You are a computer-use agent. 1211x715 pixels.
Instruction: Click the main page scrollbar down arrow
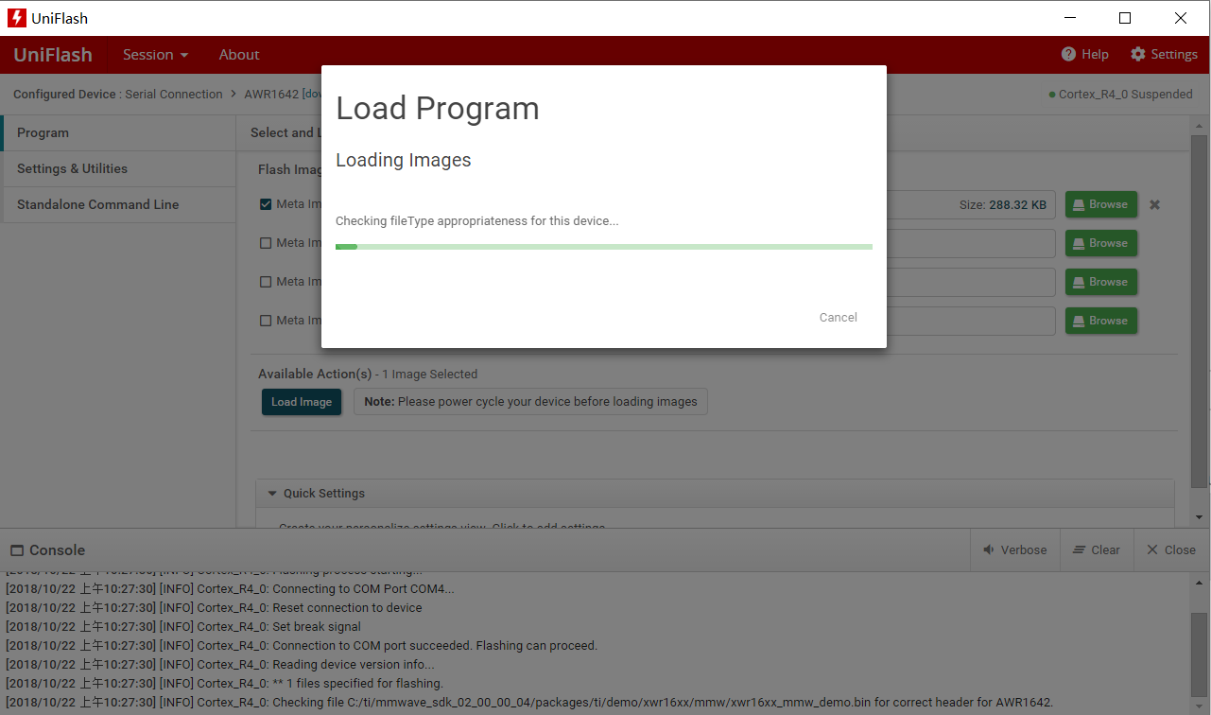point(1199,517)
